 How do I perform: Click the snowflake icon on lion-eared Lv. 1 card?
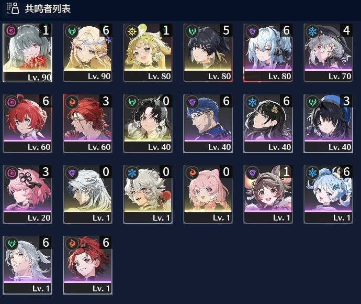tap(132, 173)
